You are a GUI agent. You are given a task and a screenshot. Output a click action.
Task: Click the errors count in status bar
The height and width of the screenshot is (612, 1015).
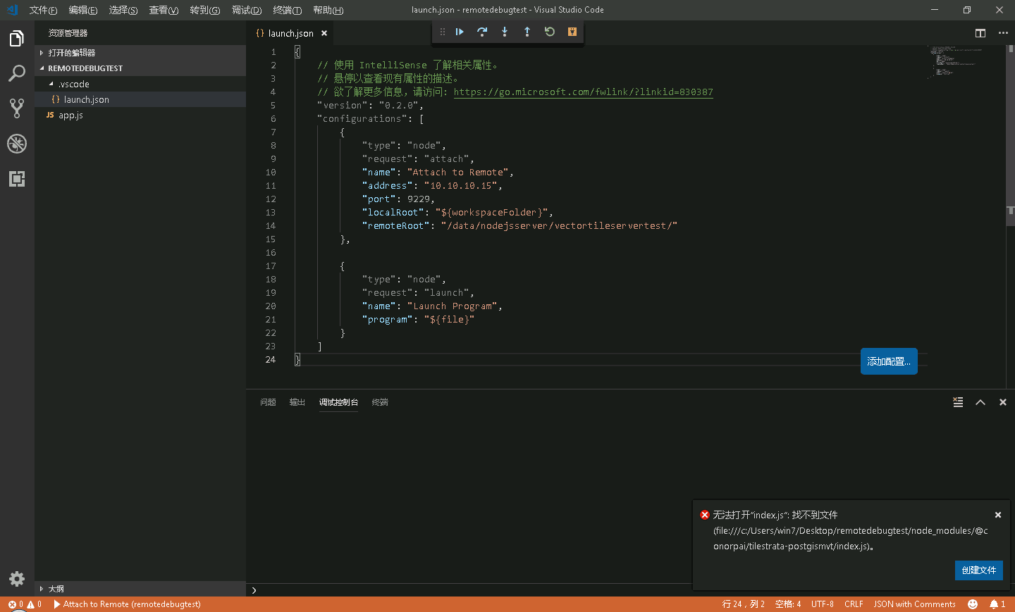tap(16, 604)
